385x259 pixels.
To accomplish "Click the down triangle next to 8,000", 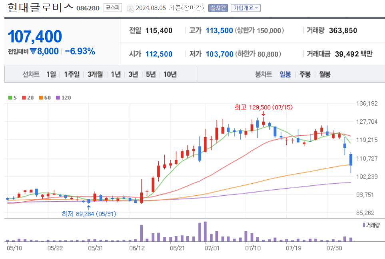I will tap(33, 51).
